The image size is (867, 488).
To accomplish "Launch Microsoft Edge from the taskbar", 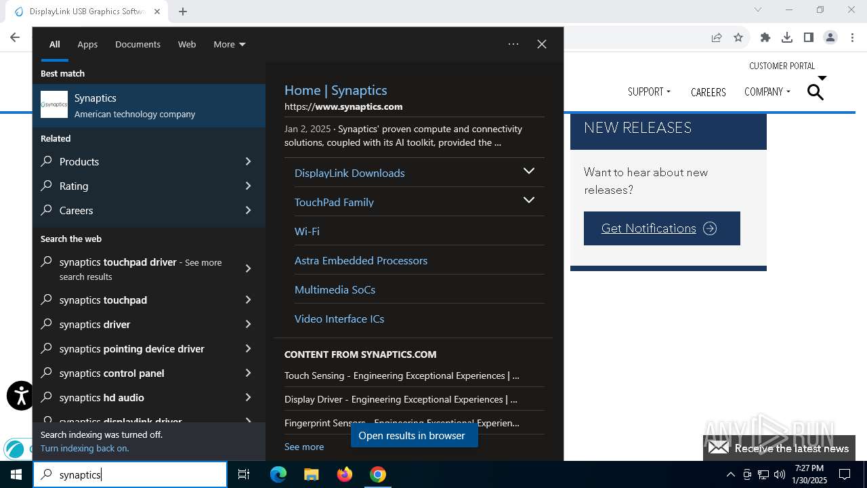I will (x=278, y=474).
